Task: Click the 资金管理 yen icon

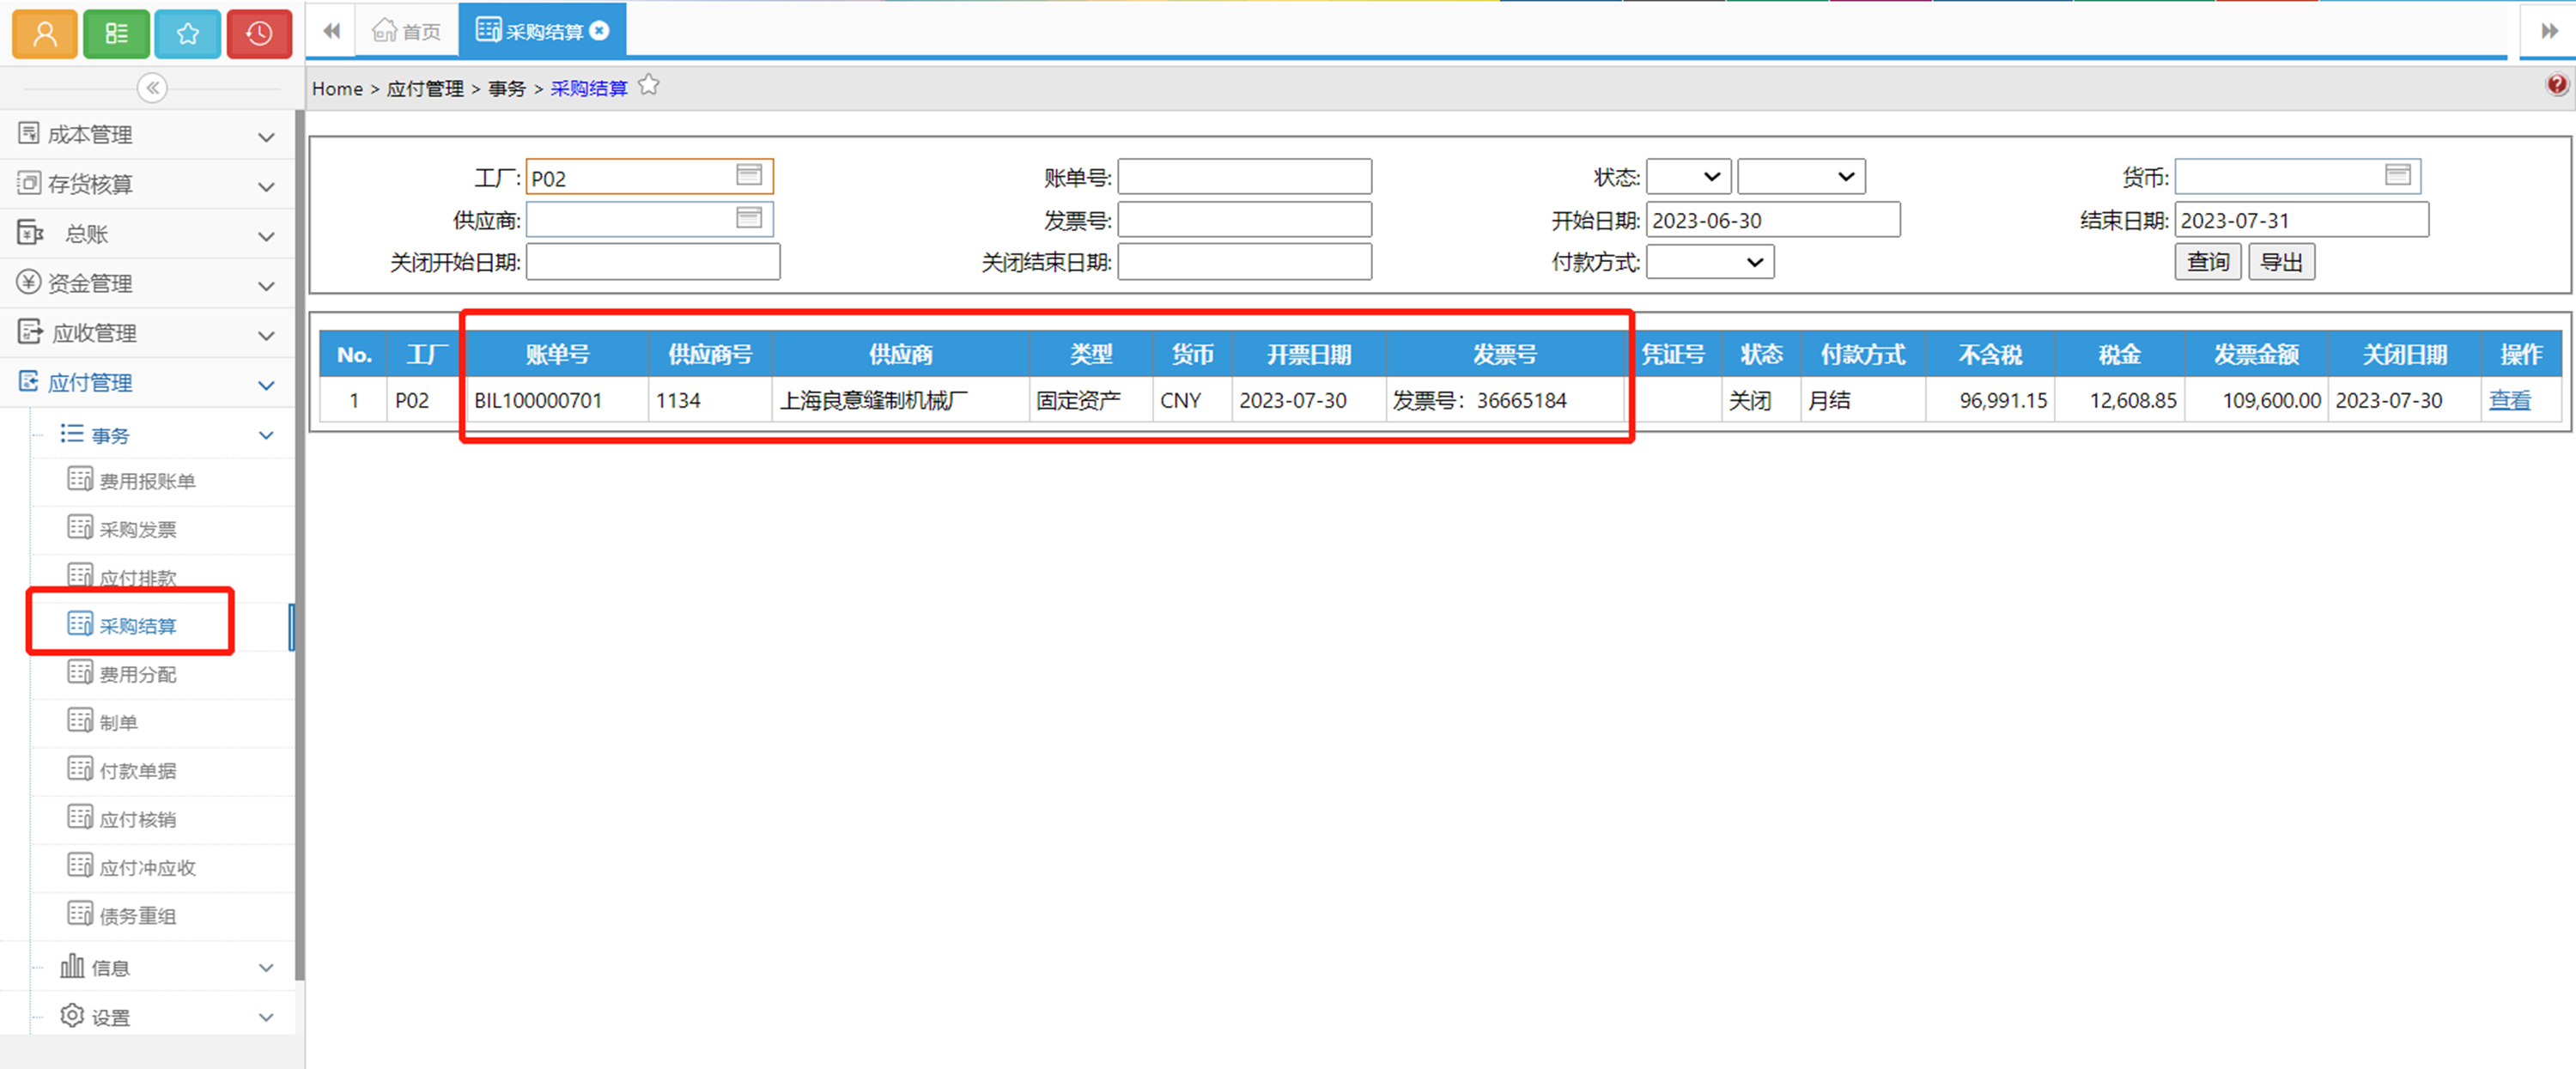Action: (x=29, y=282)
